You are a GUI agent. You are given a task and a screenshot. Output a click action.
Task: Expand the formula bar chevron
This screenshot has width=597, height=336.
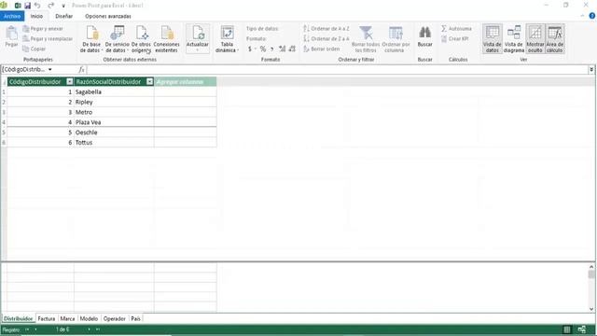coord(591,70)
